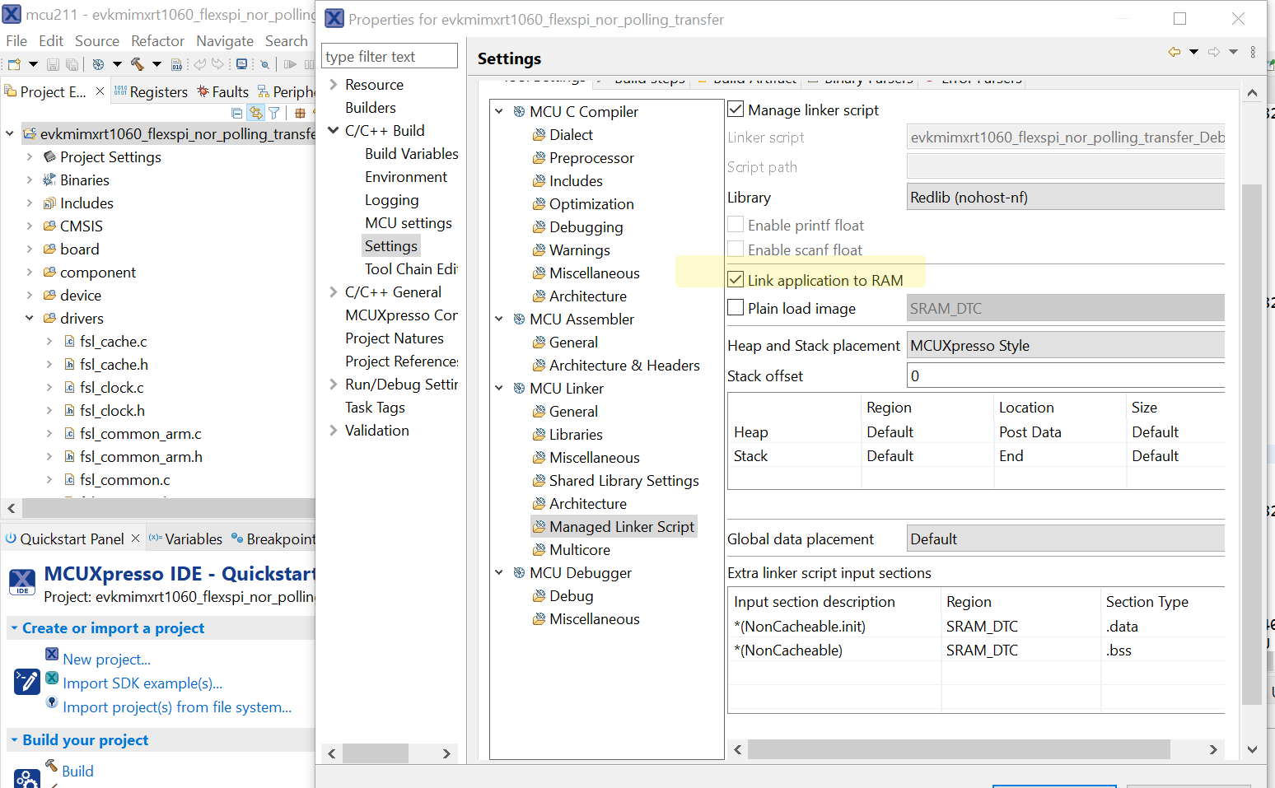
Task: Click Collapse All icon in Project Explorer
Action: [237, 113]
